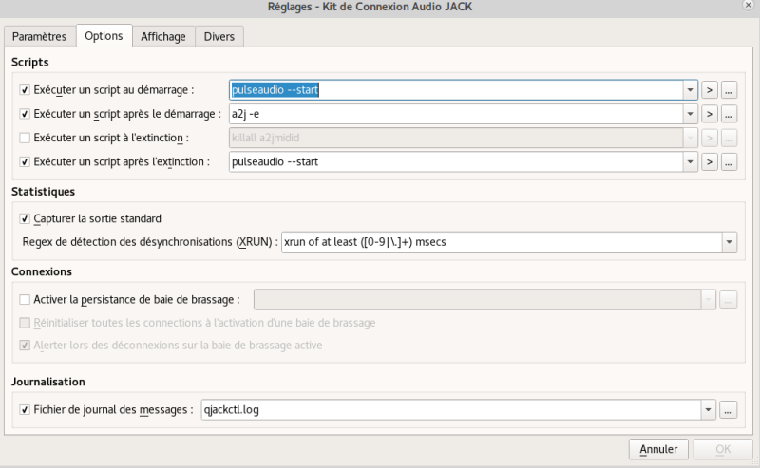Click the '...' browse button for after-shutdown script

(730, 161)
